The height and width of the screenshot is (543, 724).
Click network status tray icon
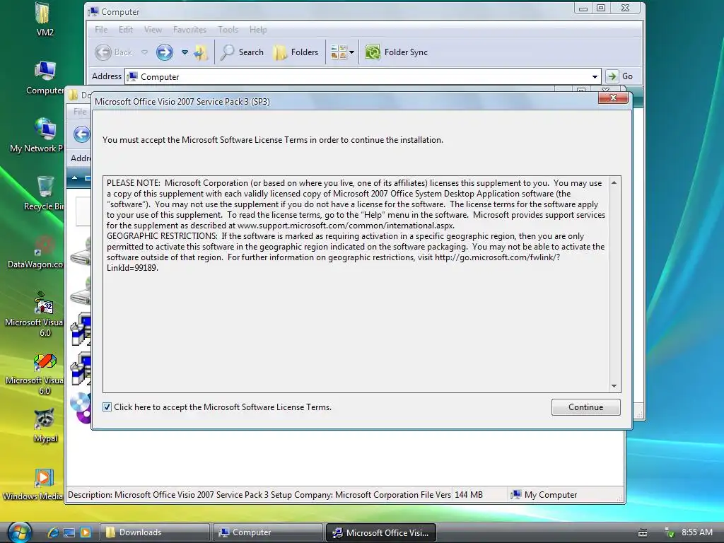669,532
